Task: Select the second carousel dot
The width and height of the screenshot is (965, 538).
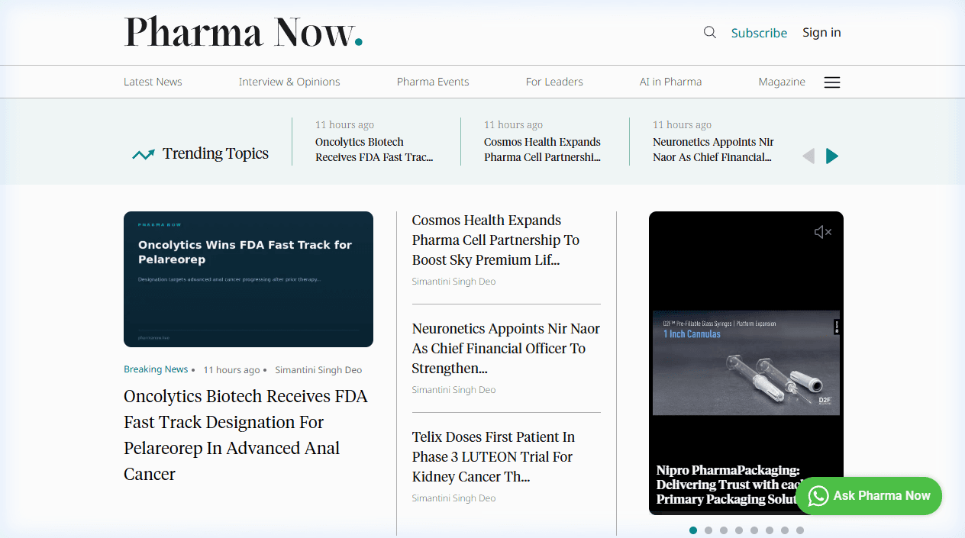Action: click(x=708, y=530)
